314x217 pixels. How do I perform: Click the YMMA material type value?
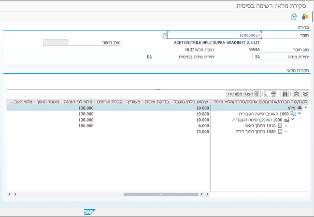254,50
